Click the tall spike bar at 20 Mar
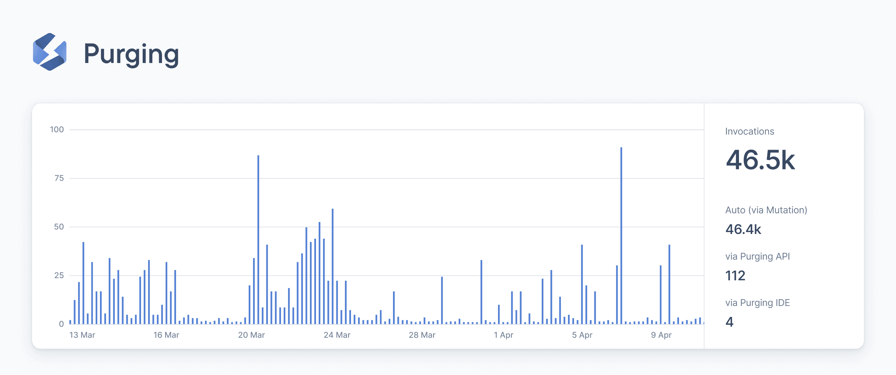Viewport: 896px width, 375px height. coord(258,240)
